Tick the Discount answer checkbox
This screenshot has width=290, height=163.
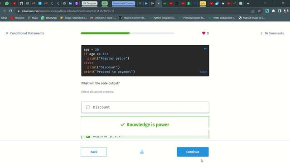click(88, 107)
